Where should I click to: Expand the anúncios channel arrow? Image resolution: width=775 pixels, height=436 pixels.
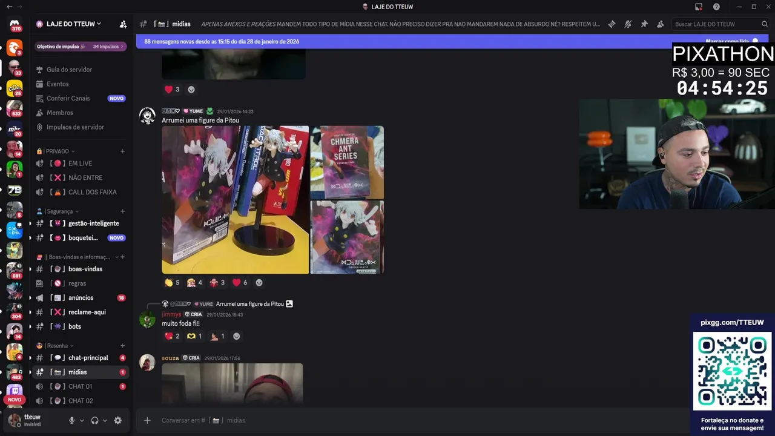click(x=30, y=298)
